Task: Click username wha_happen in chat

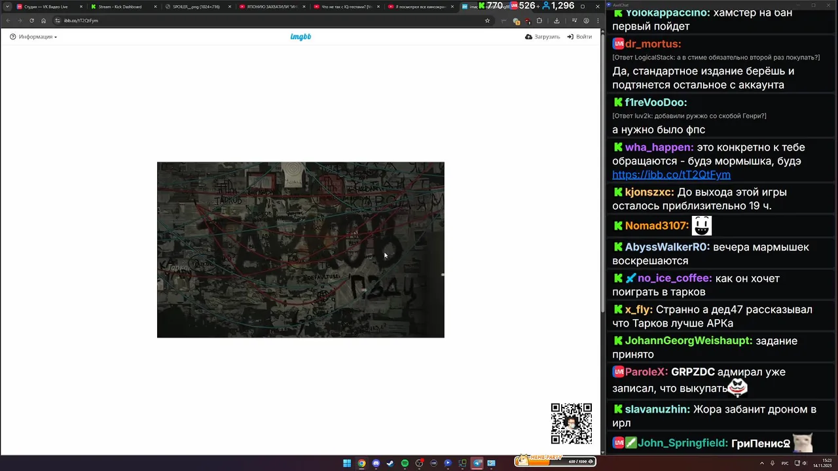Action: pos(659,147)
